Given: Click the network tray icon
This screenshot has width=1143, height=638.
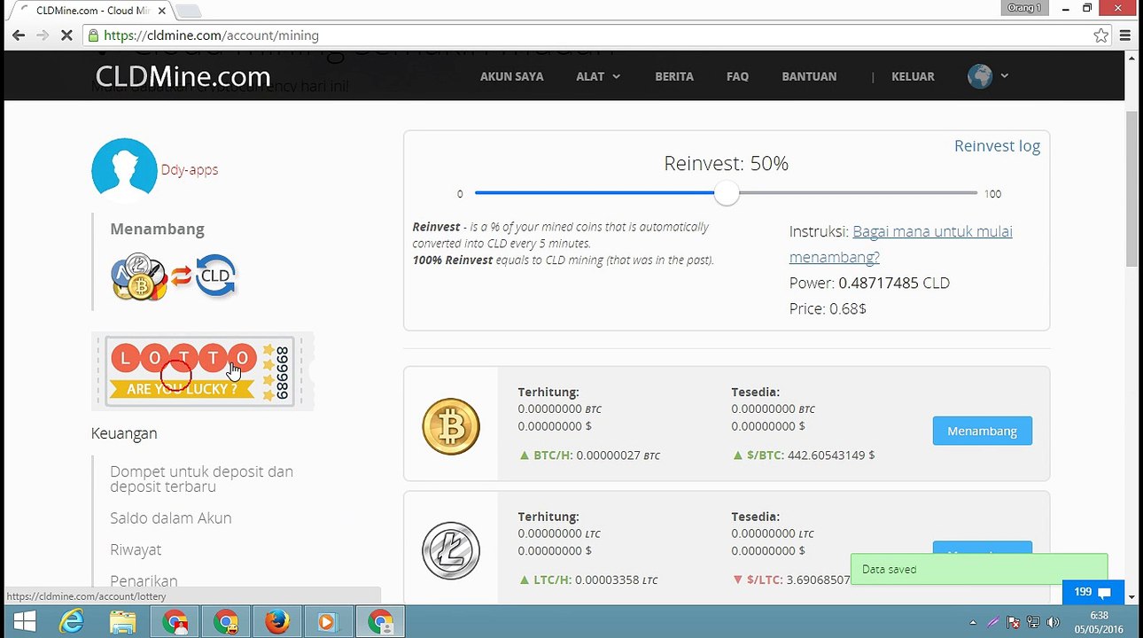Looking at the screenshot, I should pos(1033,622).
